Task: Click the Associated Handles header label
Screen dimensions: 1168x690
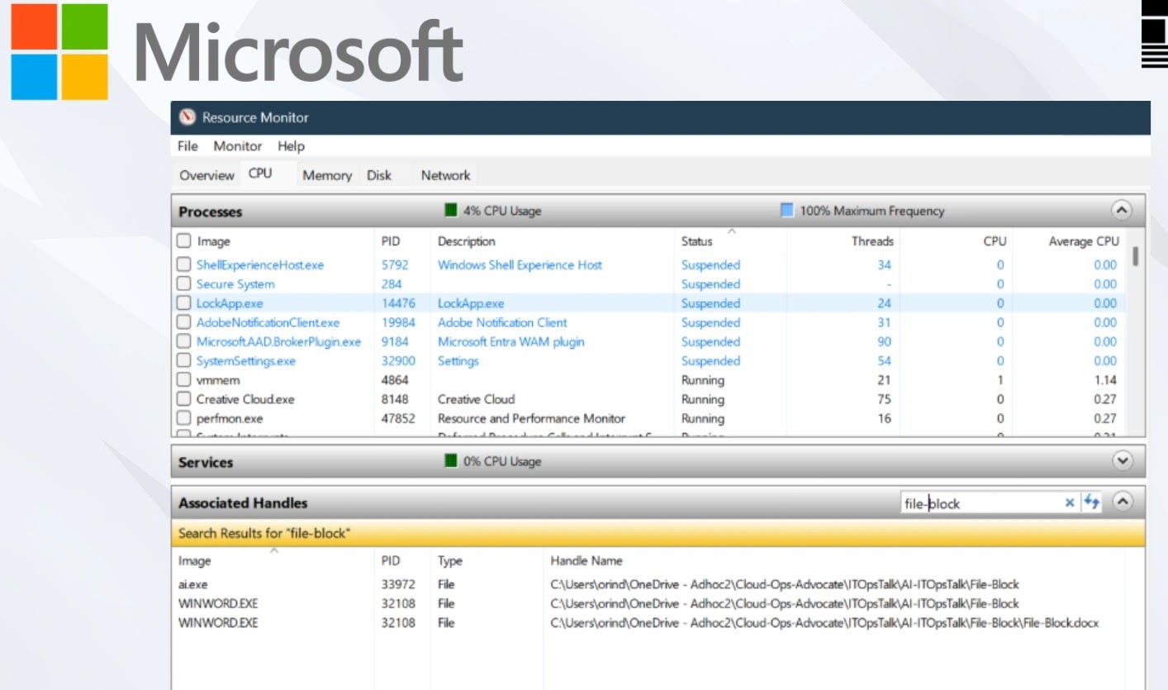Action: click(243, 502)
